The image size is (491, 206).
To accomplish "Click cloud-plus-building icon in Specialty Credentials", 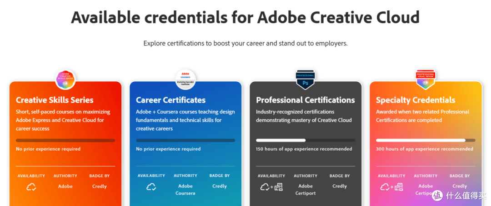I will pyautogui.click(x=391, y=187).
